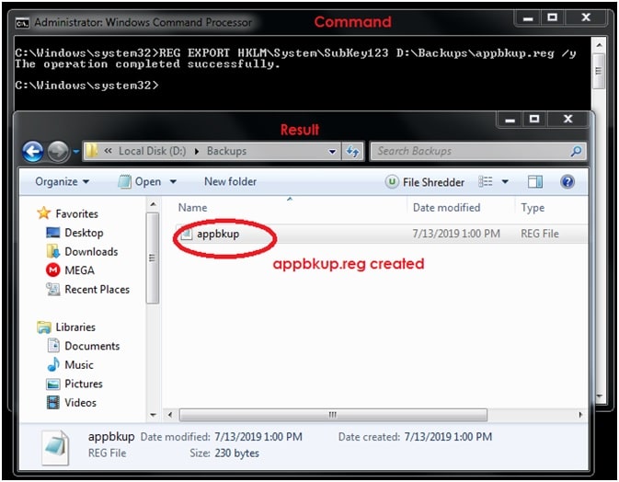Open MEGA in Favorites
Screen dimensions: 619x482
(79, 270)
